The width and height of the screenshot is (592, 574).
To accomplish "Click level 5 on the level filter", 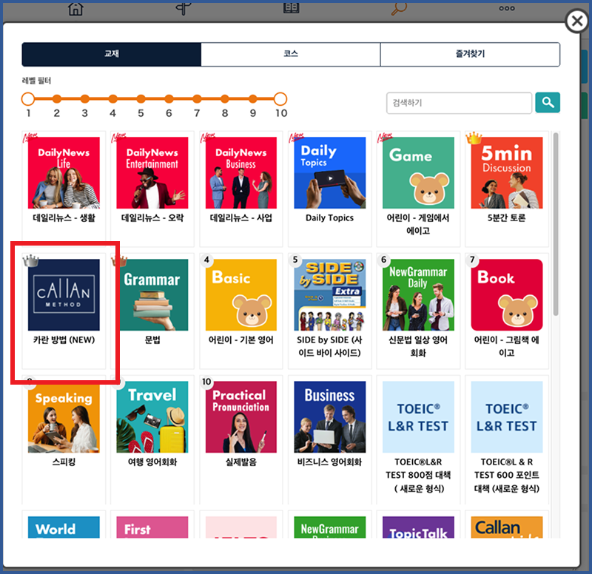I will pos(141,98).
